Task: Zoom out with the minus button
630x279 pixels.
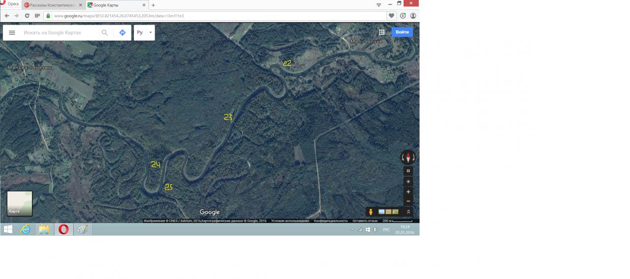Action: [408, 201]
